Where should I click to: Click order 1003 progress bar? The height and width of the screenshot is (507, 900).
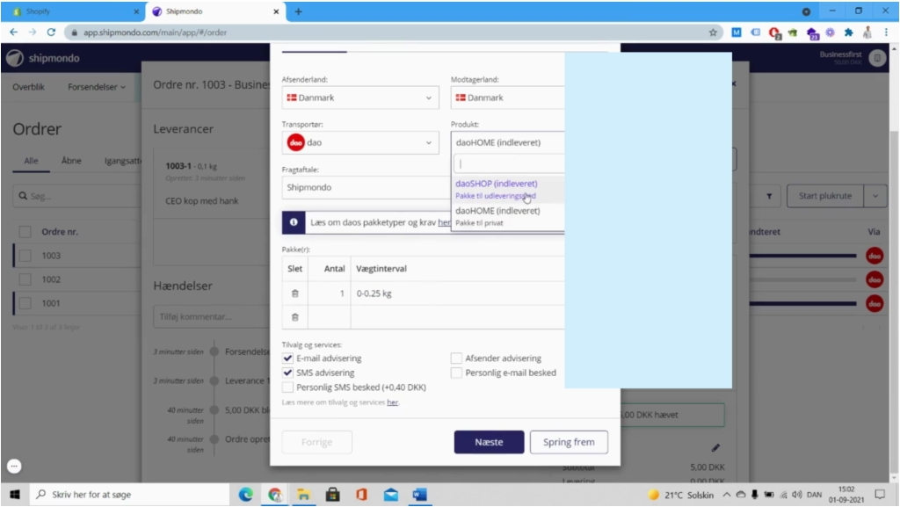pyautogui.click(x=802, y=256)
